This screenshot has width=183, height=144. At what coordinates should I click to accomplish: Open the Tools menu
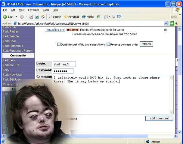[46, 10]
